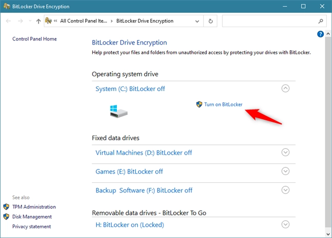Open the System (C:) BitLocker off link
The height and width of the screenshot is (238, 332).
click(130, 89)
